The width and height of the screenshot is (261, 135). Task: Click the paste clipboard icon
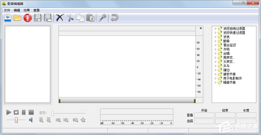click(90, 18)
